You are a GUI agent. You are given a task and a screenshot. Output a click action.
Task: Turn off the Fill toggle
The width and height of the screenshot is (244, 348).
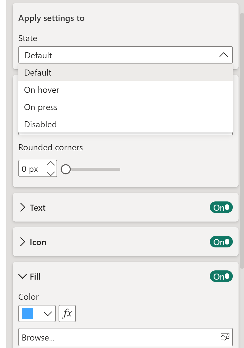pos(221,276)
